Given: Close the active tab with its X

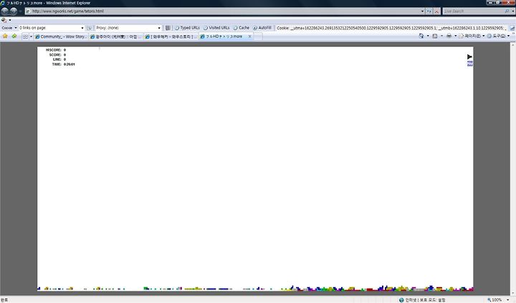Looking at the screenshot, I should tap(250, 37).
